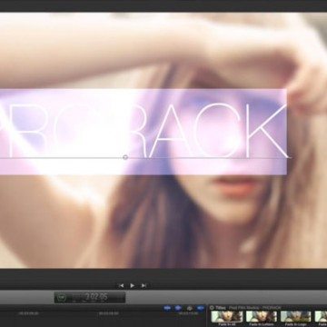Enable the gray solo icon in timeline toolbar

coord(190,308)
